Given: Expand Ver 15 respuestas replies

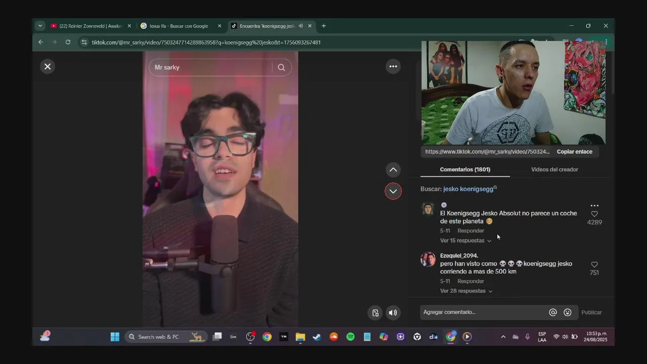Looking at the screenshot, I should tap(466, 241).
